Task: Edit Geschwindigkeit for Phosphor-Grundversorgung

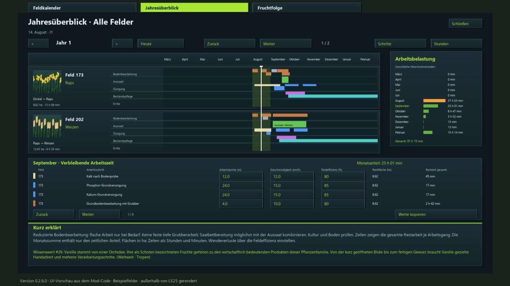Action: click(292, 186)
